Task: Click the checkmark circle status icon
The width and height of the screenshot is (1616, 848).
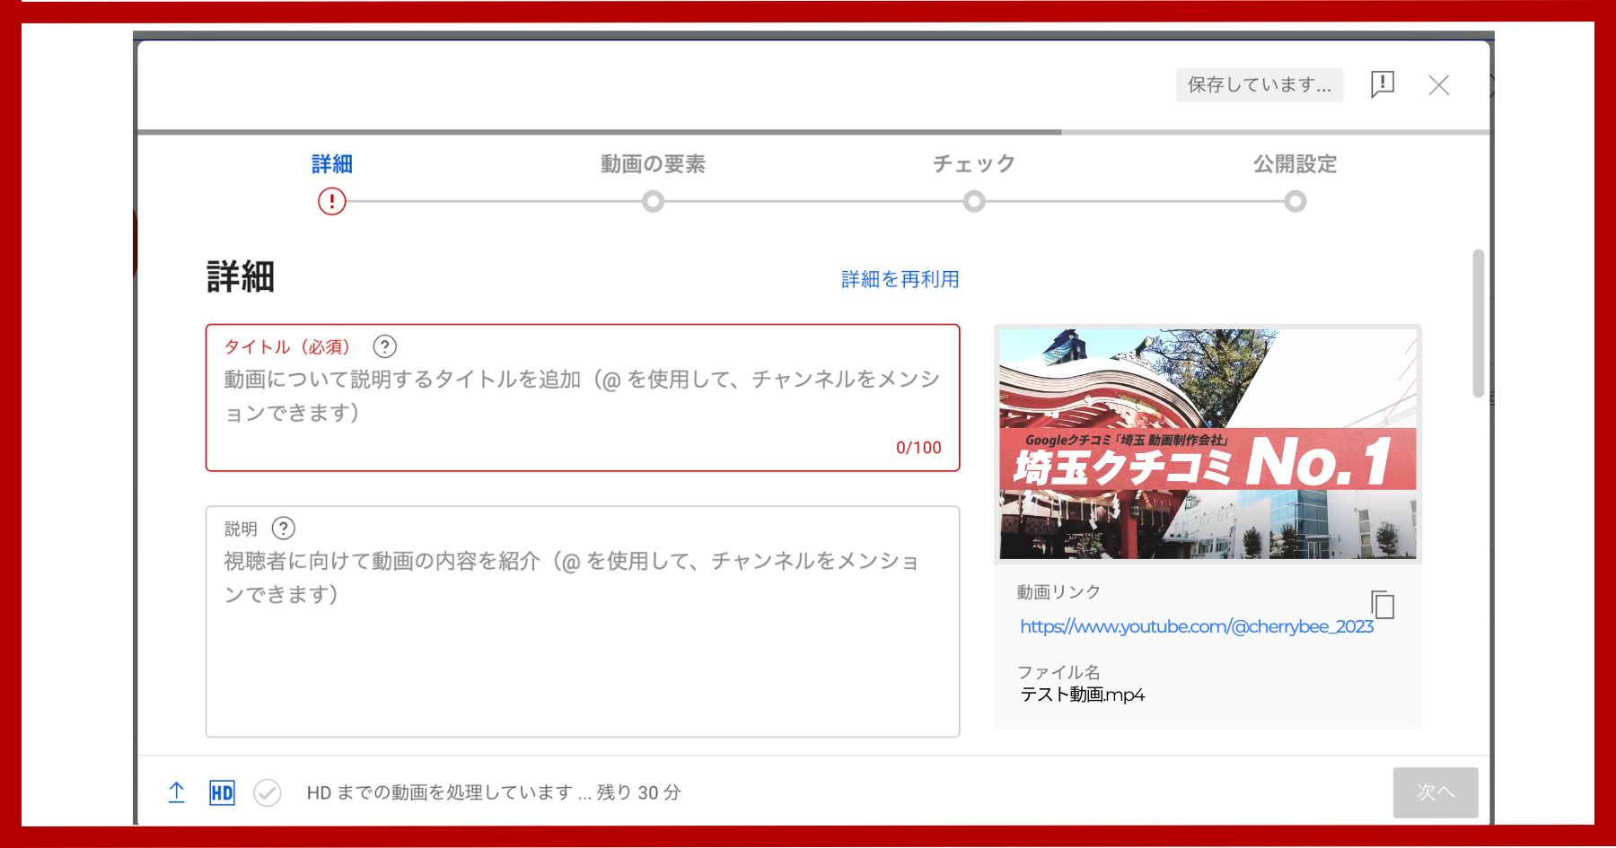Action: click(267, 792)
